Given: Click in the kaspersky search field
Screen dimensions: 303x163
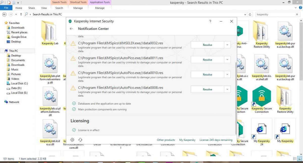Looking at the screenshot, I should [275, 14].
